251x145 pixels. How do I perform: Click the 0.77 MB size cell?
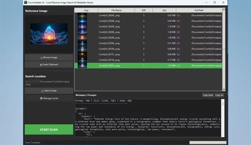pyautogui.click(x=171, y=60)
